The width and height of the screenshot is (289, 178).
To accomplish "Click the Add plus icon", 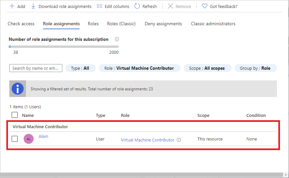I will (x=12, y=6).
